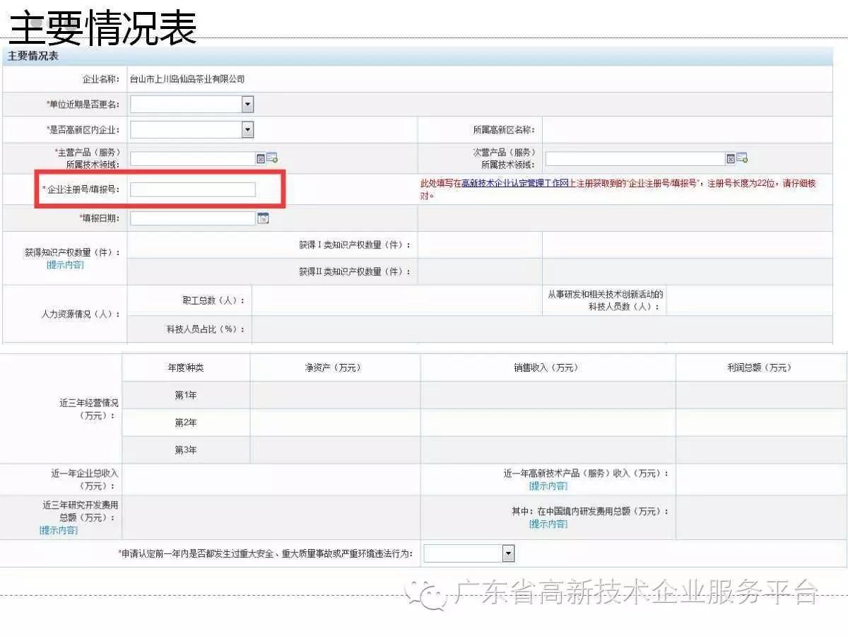
Task: Click the company name 台山市上川岛仙岛茶业有限公司
Action: [187, 79]
